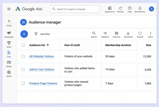Viewport: 159px width, 107px height.
Task: Click the '30 days' cell
Action: click(110, 56)
